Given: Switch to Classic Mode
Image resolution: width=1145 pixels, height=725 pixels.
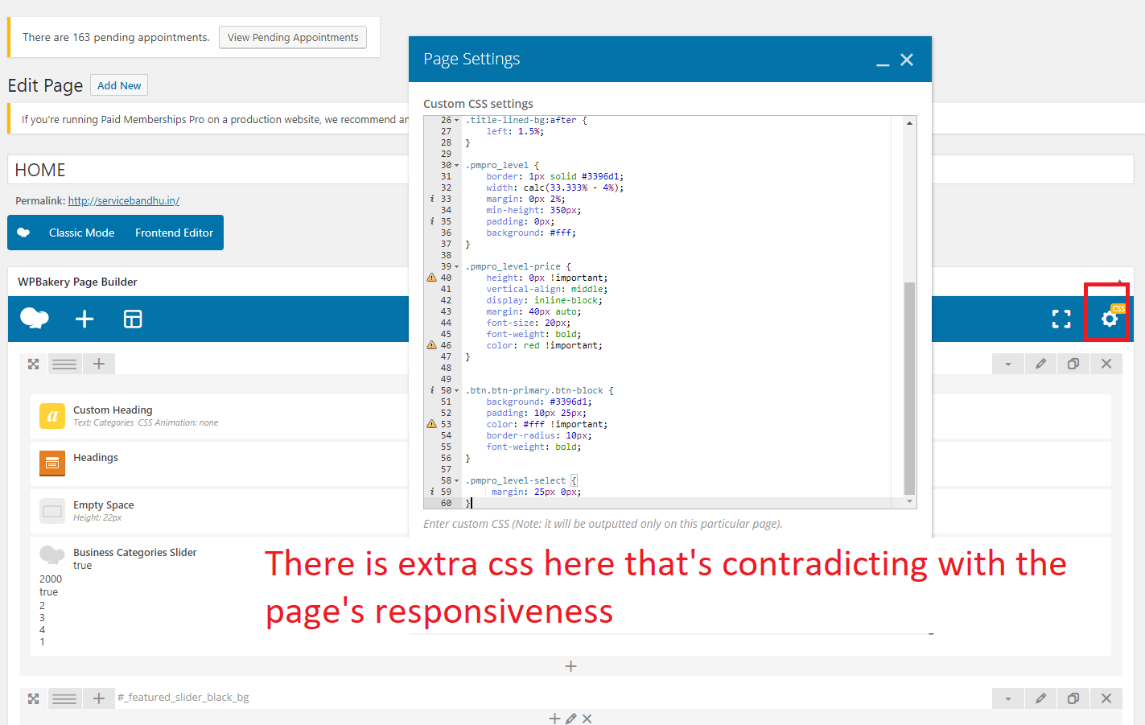Looking at the screenshot, I should pyautogui.click(x=81, y=233).
